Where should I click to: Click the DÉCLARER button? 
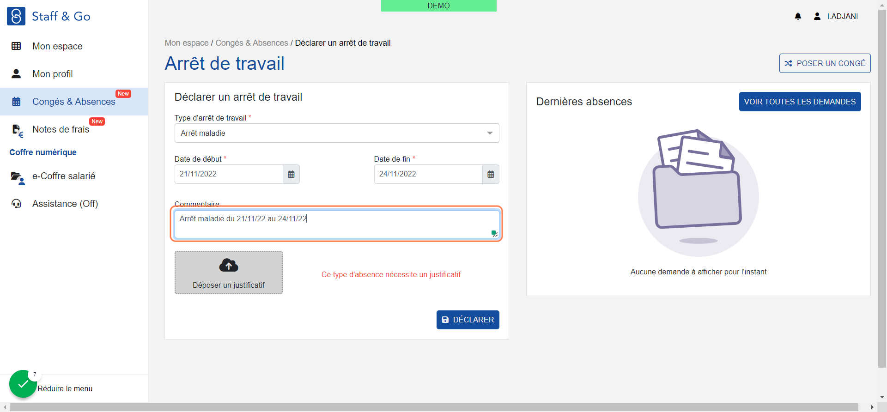[x=468, y=320]
